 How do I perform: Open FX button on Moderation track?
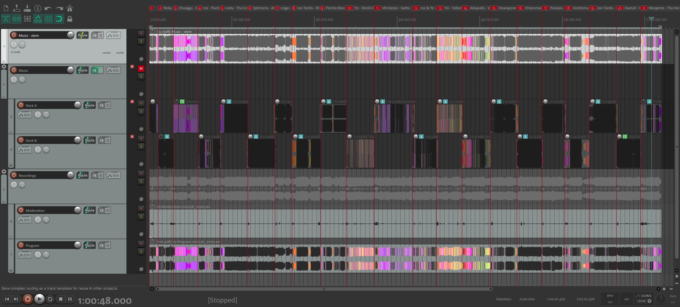pos(102,210)
